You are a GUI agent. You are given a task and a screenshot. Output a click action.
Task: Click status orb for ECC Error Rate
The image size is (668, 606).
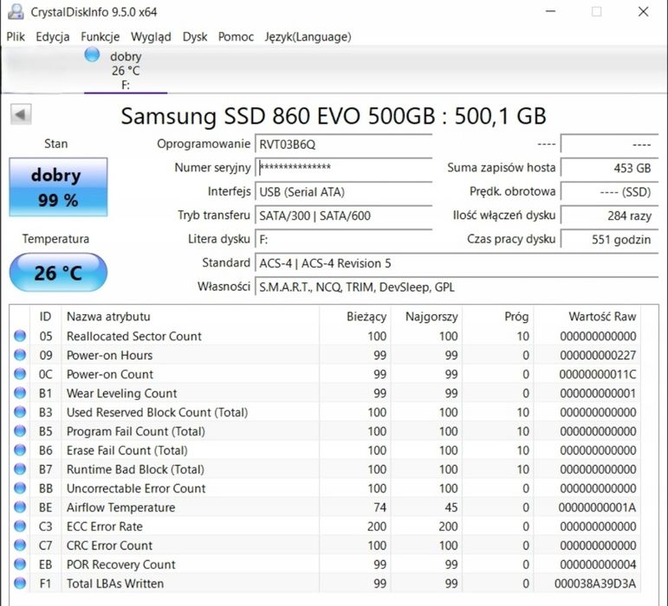tap(20, 526)
